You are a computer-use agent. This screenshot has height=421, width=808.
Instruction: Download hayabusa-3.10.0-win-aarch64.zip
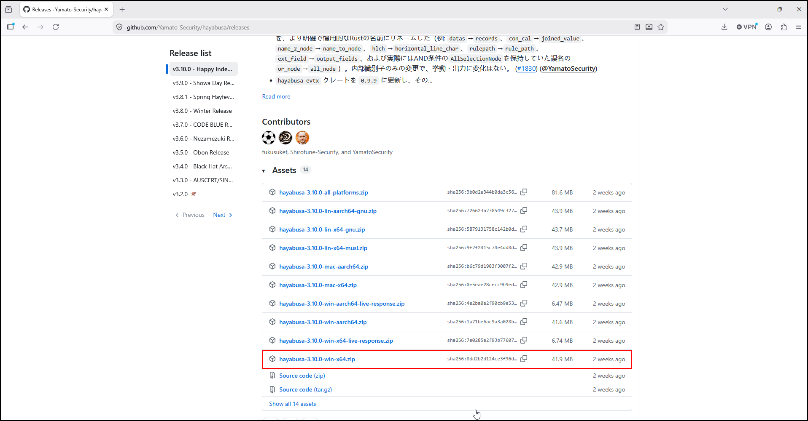[x=323, y=322]
